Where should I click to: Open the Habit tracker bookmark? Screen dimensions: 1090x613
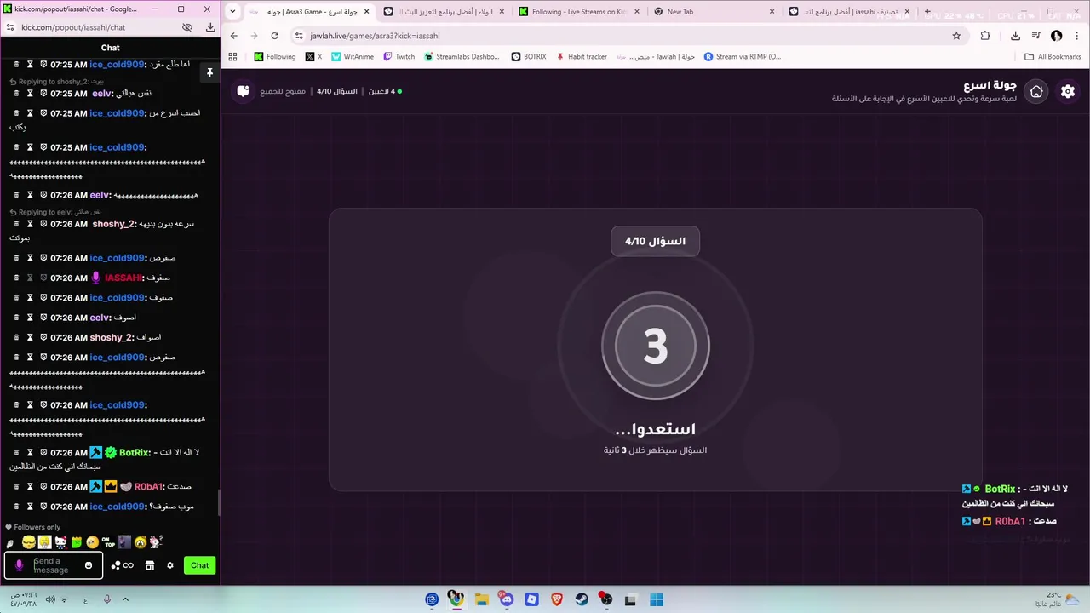tap(582, 57)
